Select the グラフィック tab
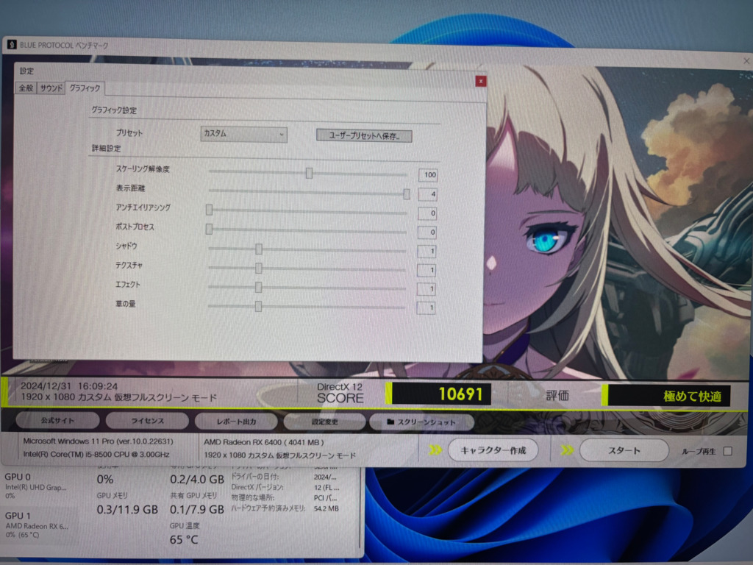 tap(85, 88)
